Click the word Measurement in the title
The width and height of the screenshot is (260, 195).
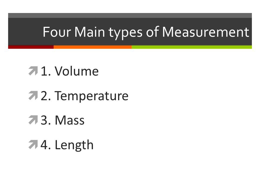click(x=206, y=32)
